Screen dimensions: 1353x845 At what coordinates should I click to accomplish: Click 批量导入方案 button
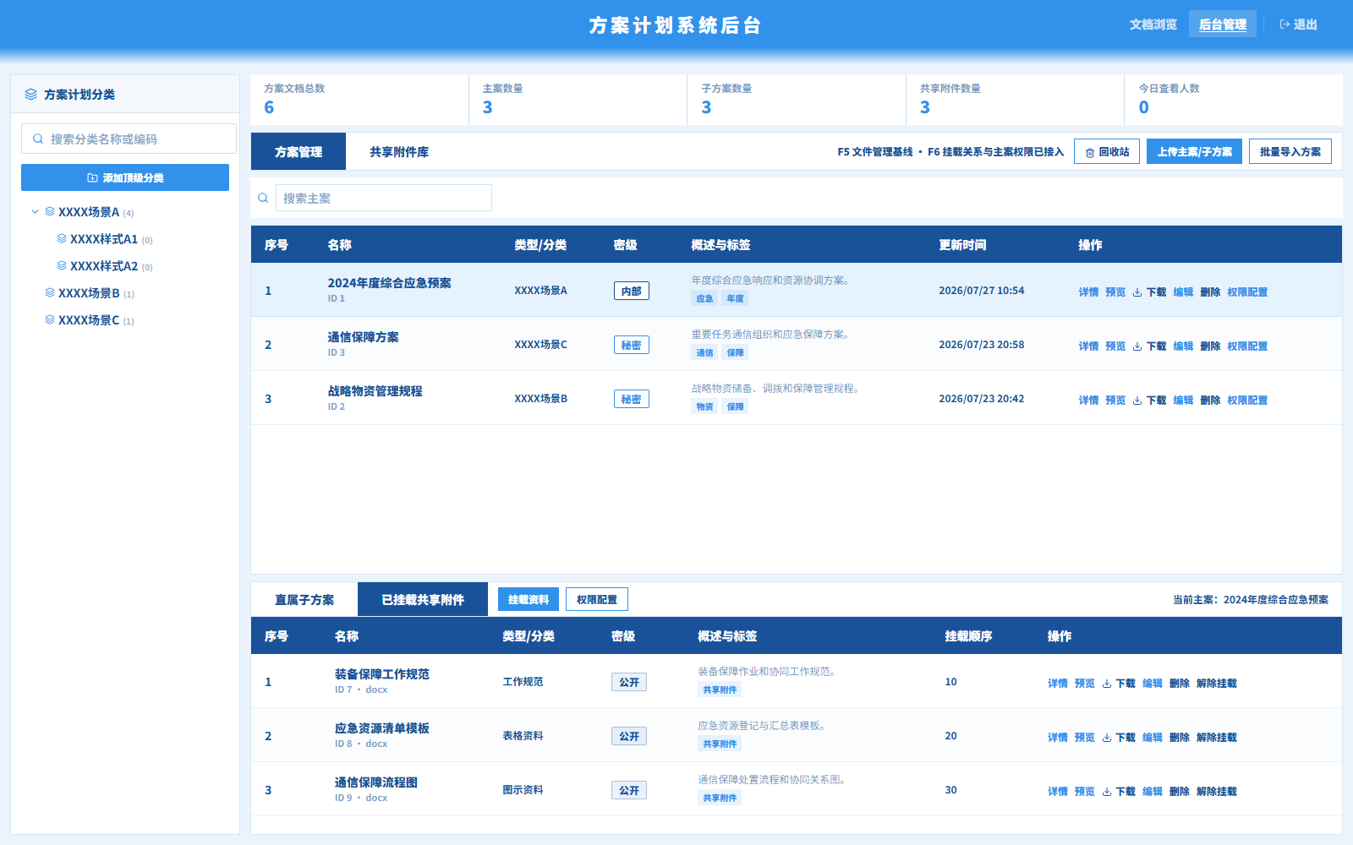pos(1290,151)
